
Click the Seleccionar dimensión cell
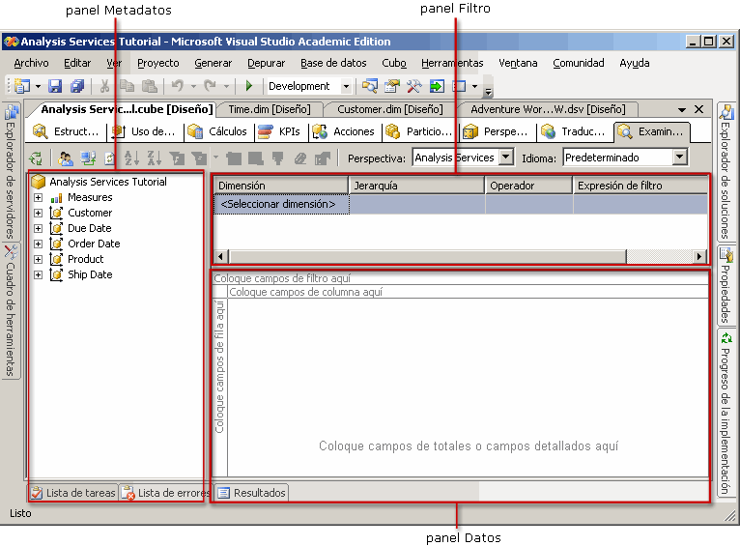point(279,204)
